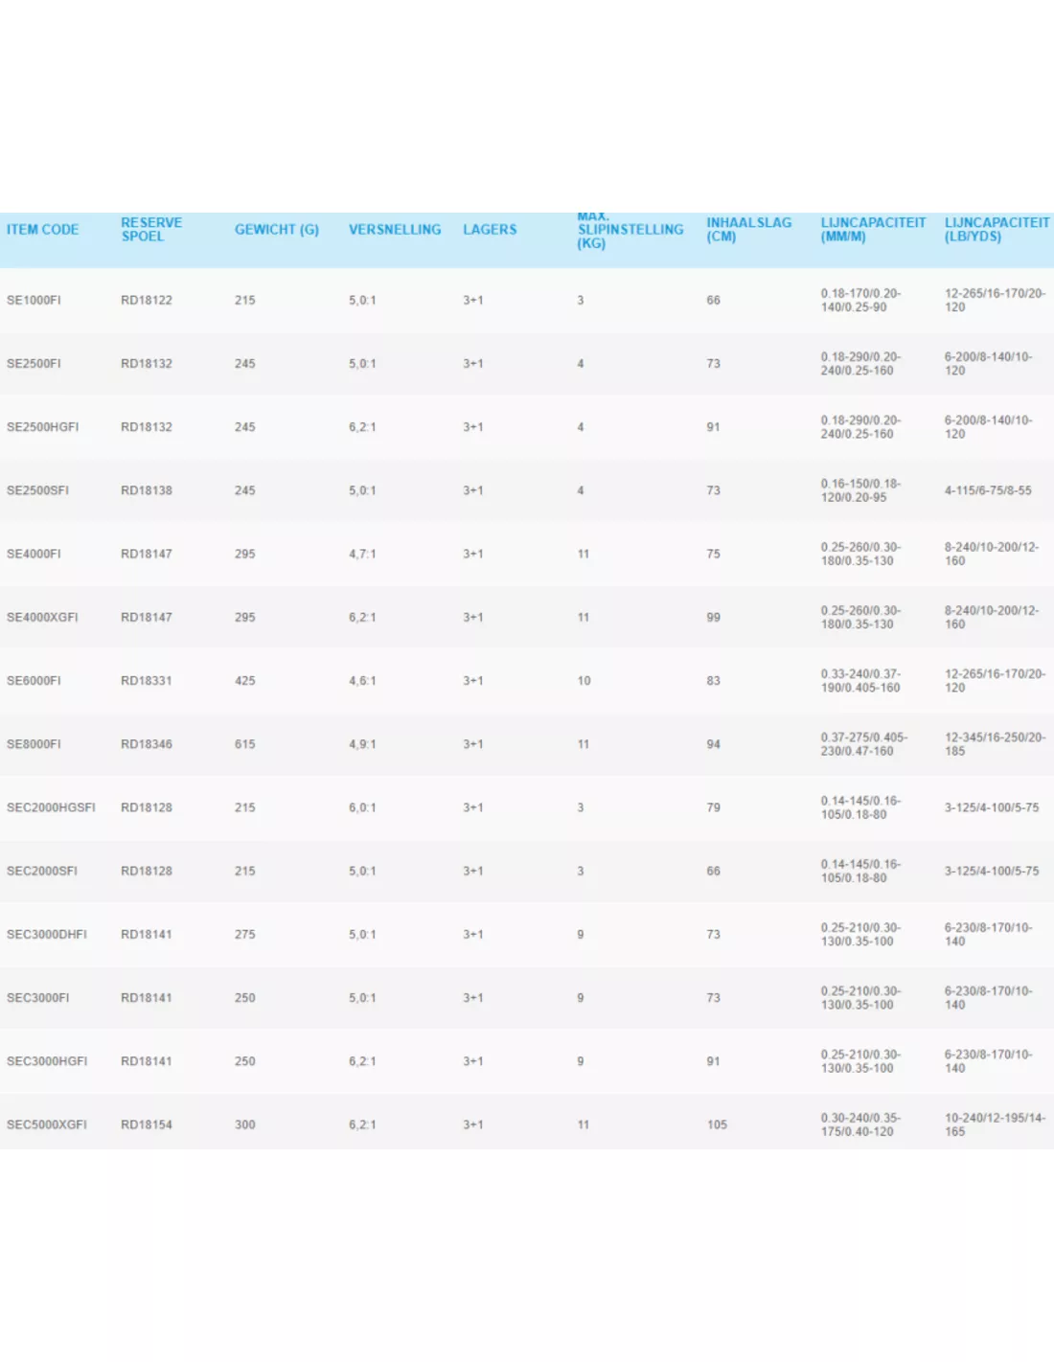1054x1362 pixels.
Task: Select the SE4000XGFI row item code
Action: tap(42, 618)
